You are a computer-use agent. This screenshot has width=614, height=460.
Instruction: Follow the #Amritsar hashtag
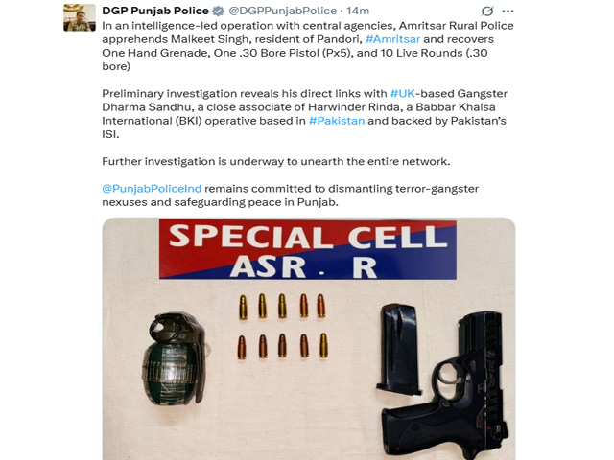pos(393,39)
